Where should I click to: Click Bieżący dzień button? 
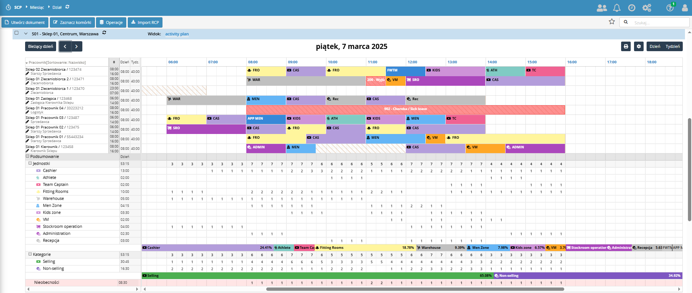[x=41, y=46]
